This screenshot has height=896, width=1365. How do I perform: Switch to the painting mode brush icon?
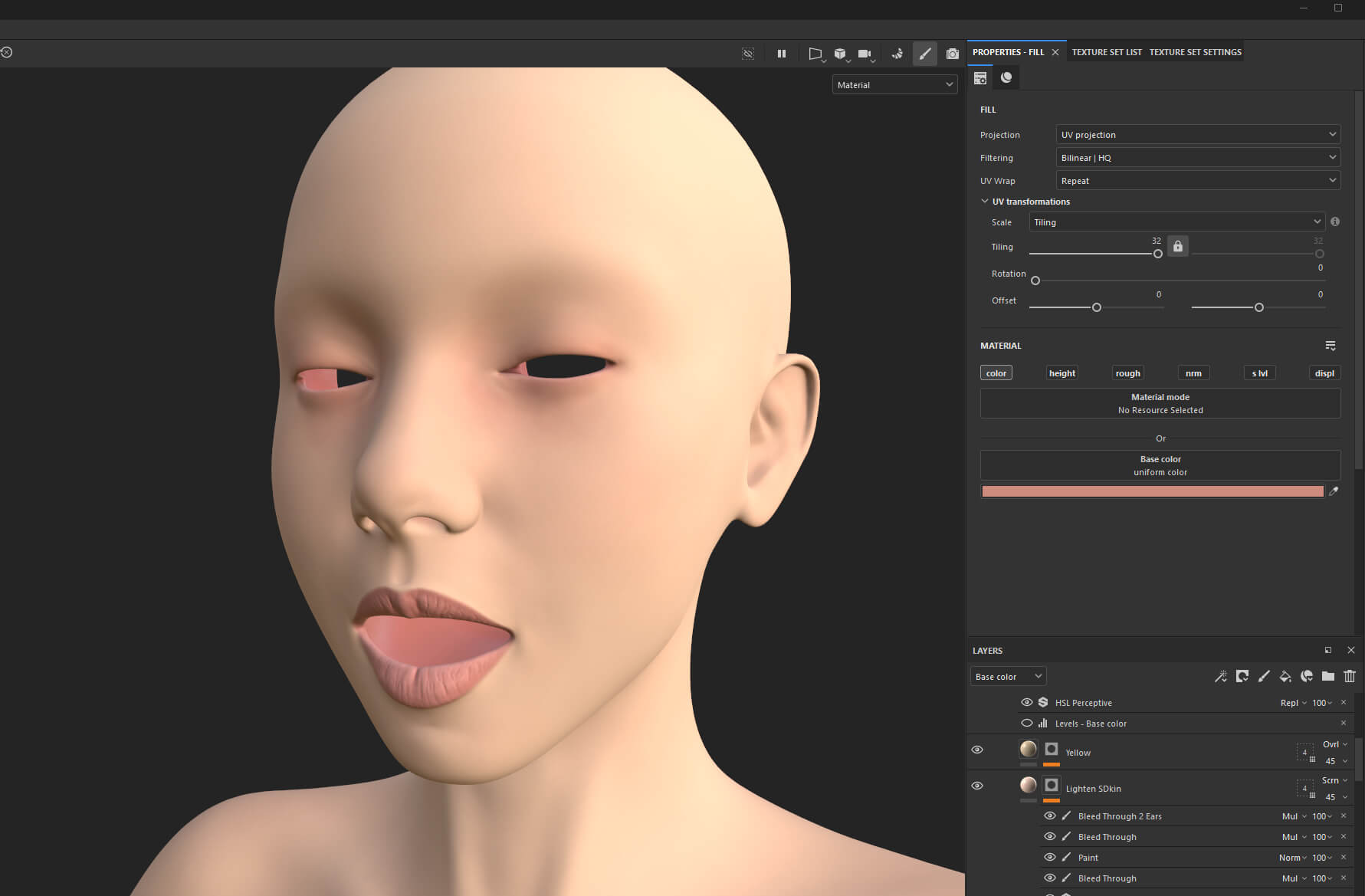[x=925, y=54]
